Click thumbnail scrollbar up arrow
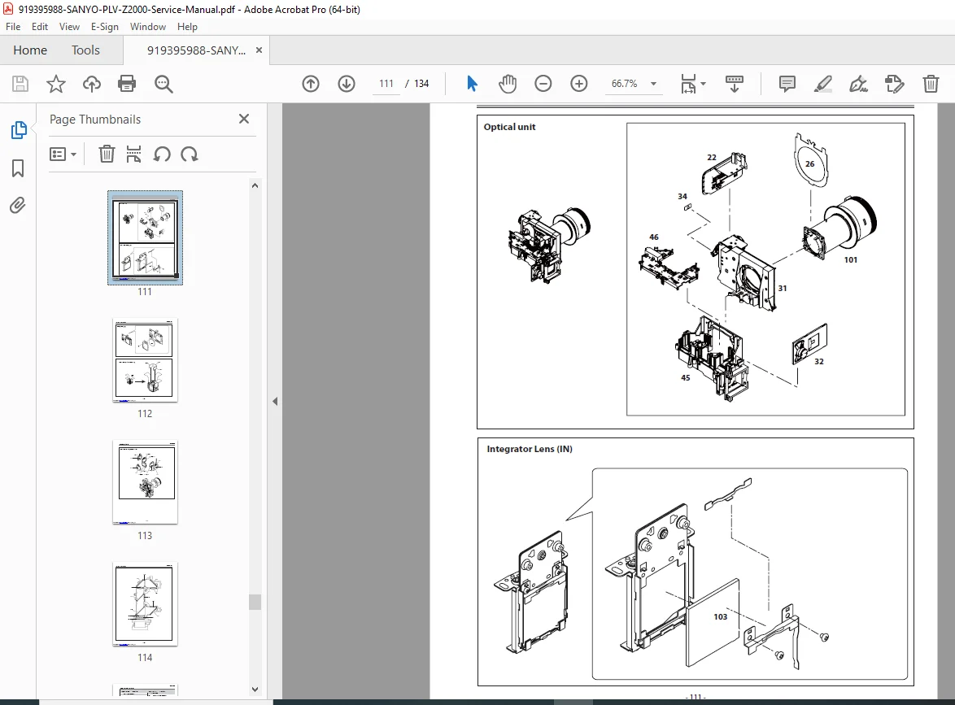The height and width of the screenshot is (705, 955). (x=255, y=185)
